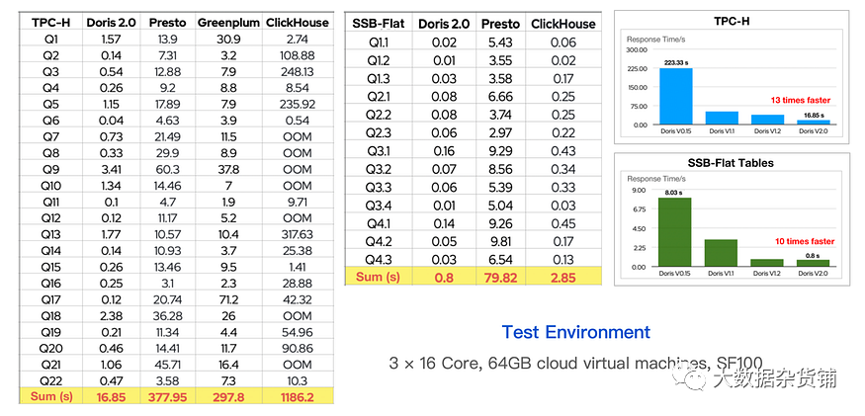
Task: Click the '3 × 16 Core, 64GB' description line
Action: tap(576, 363)
